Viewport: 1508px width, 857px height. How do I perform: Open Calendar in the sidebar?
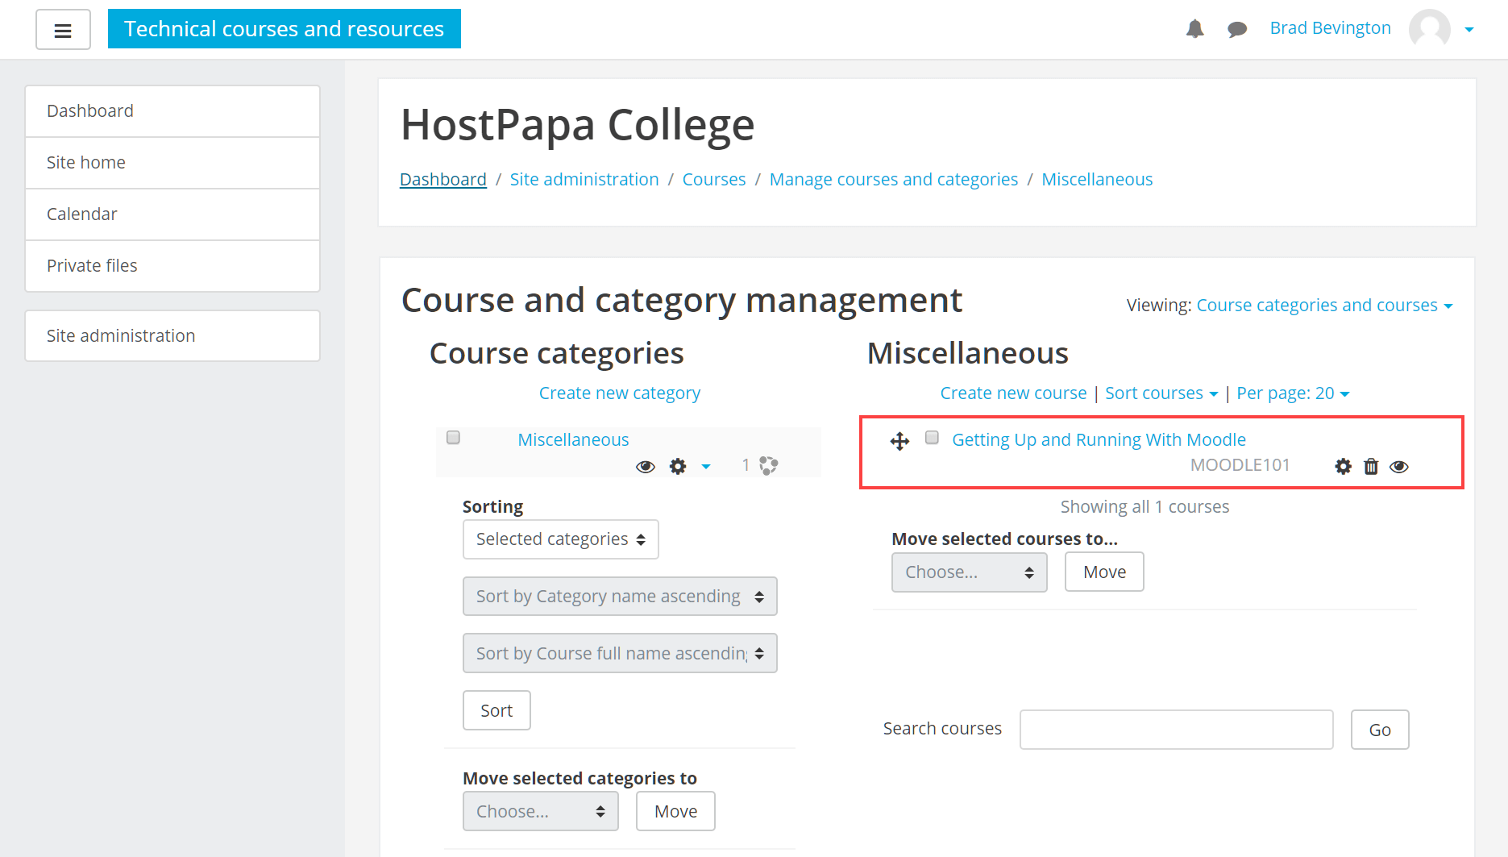click(x=172, y=214)
